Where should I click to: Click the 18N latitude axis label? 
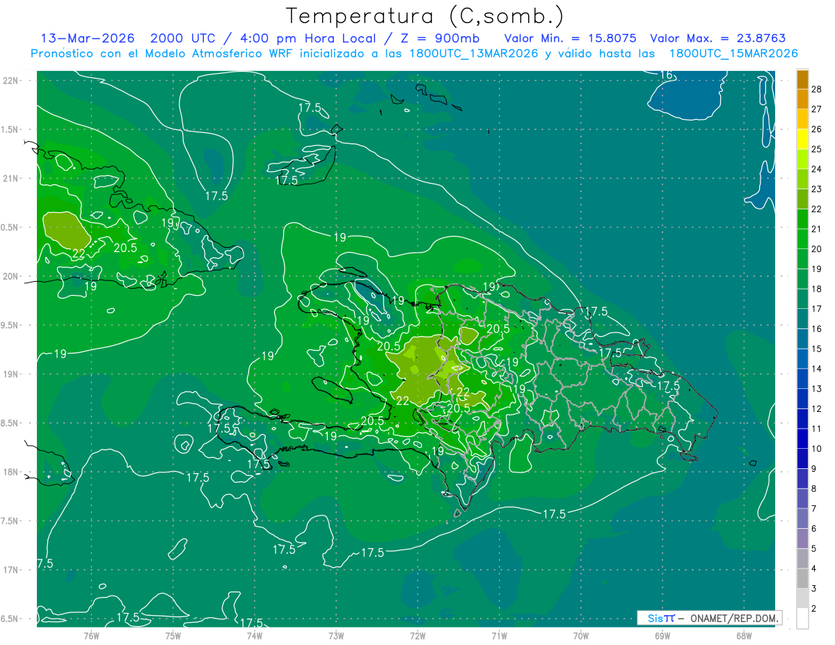click(12, 472)
